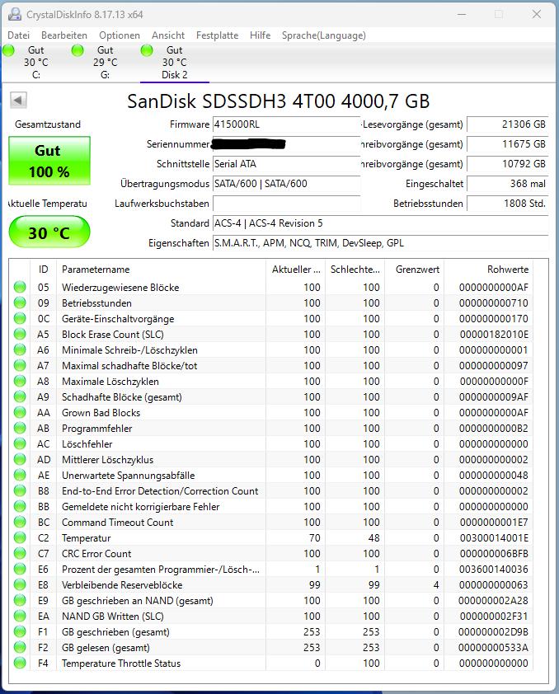
Task: Click the ID column header
Action: 44,270
